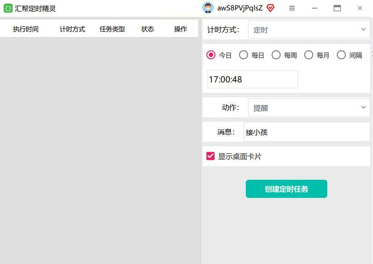Close the app window with X icon
Screen dimensions: 373x264
[360, 8]
